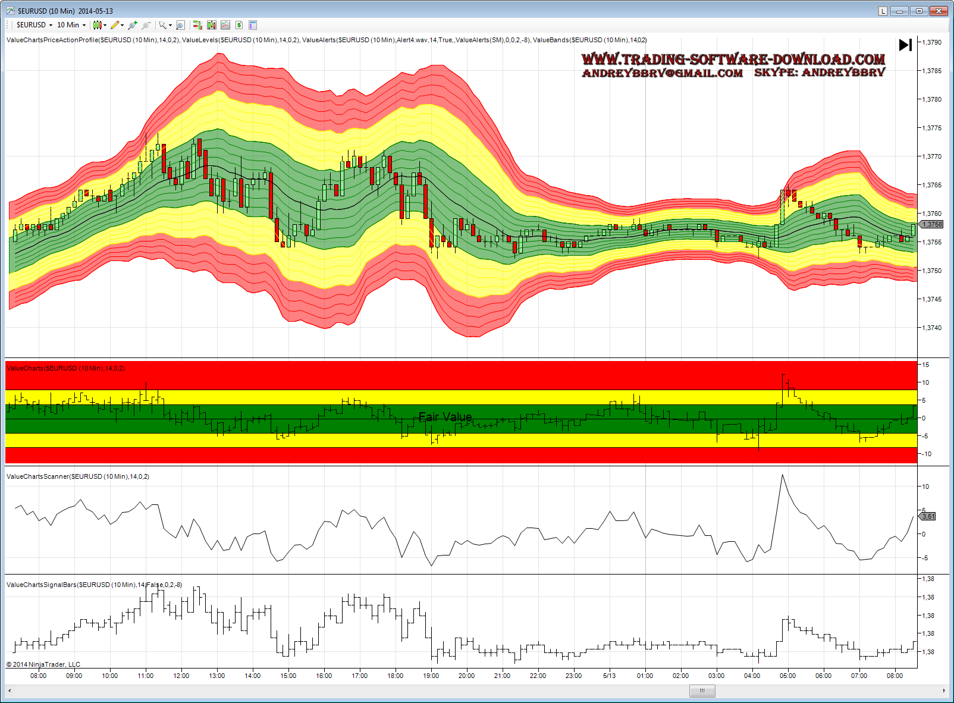Open the chart style candlestick dropdown

click(x=99, y=25)
